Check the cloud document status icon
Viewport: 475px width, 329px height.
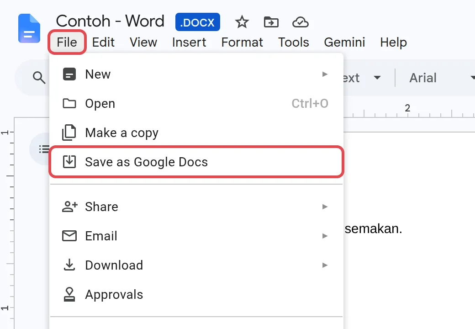300,22
